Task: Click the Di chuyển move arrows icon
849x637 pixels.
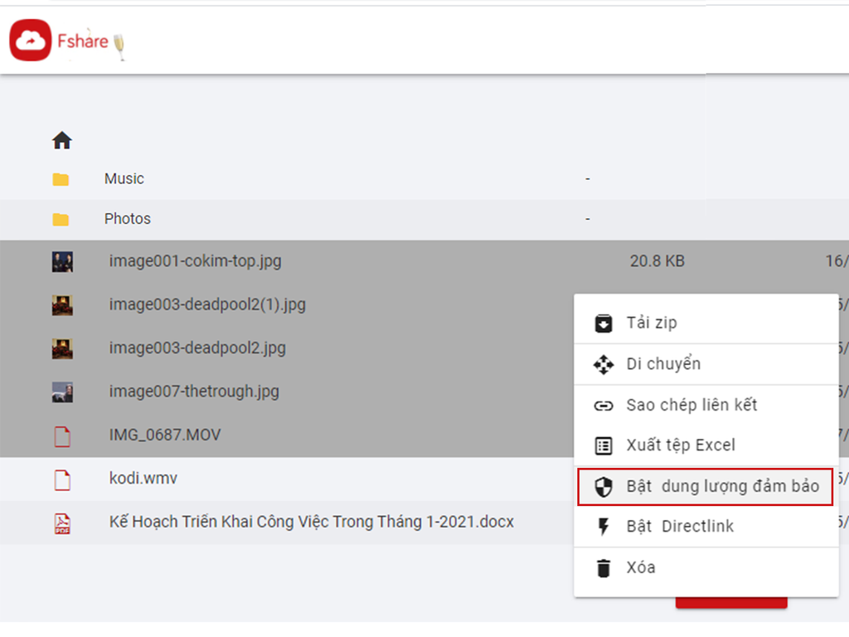Action: [x=604, y=364]
